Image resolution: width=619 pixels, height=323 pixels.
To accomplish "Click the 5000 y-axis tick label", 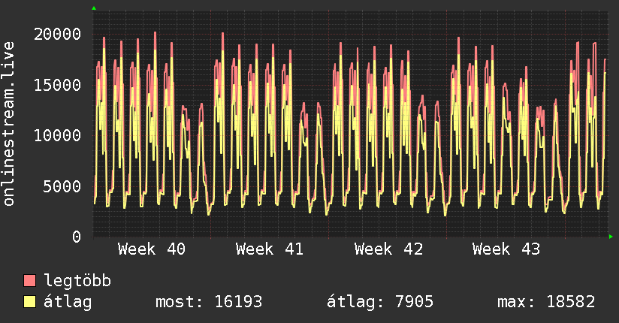I will pyautogui.click(x=62, y=186).
